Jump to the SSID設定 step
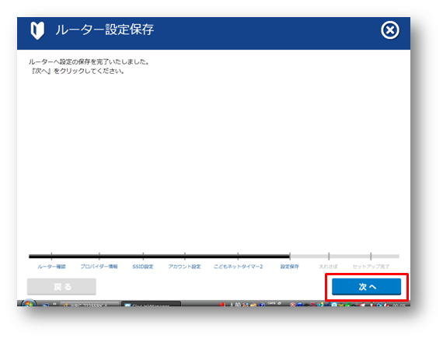The image size is (443, 339). [x=143, y=267]
